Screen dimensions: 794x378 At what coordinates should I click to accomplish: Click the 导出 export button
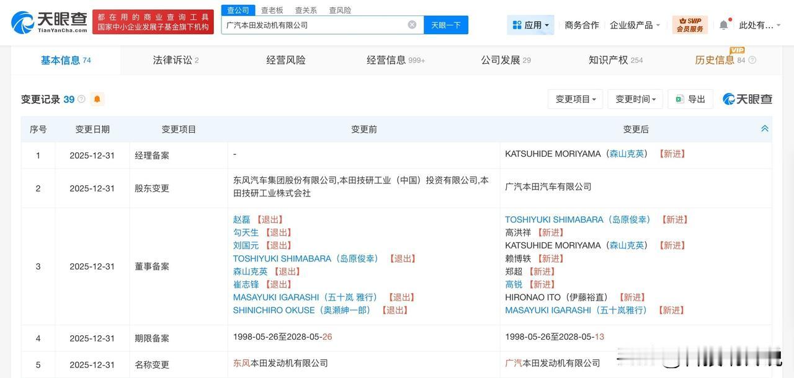tap(690, 99)
